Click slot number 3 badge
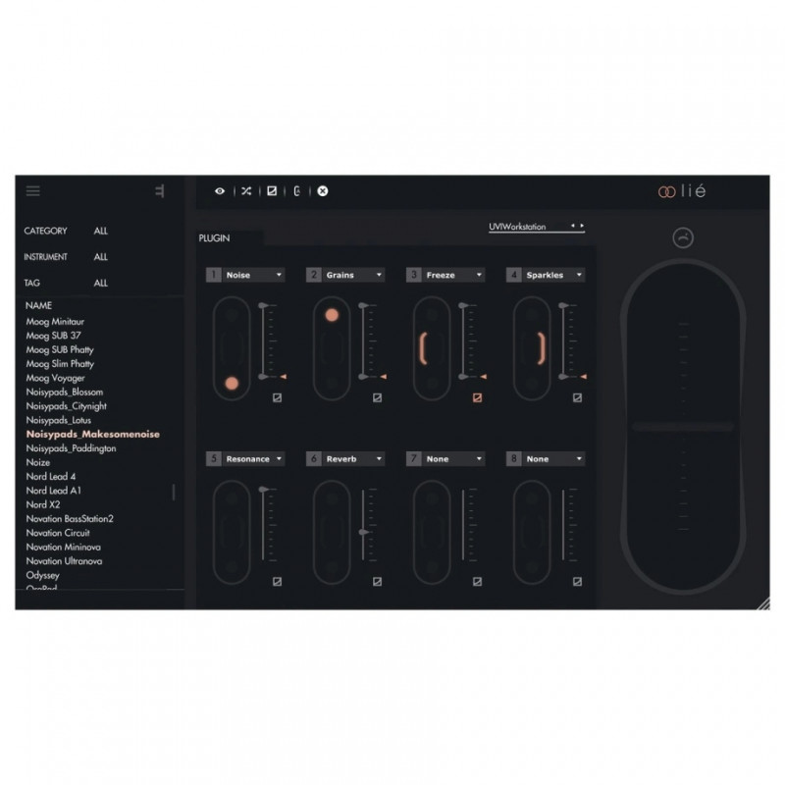 413,275
